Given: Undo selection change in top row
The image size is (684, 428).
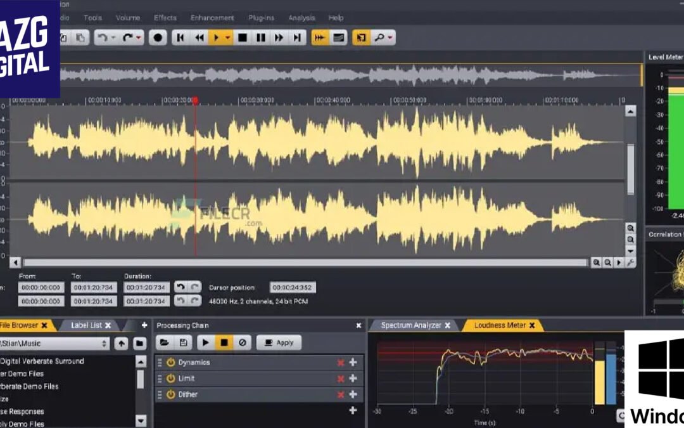Looking at the screenshot, I should click(x=180, y=287).
